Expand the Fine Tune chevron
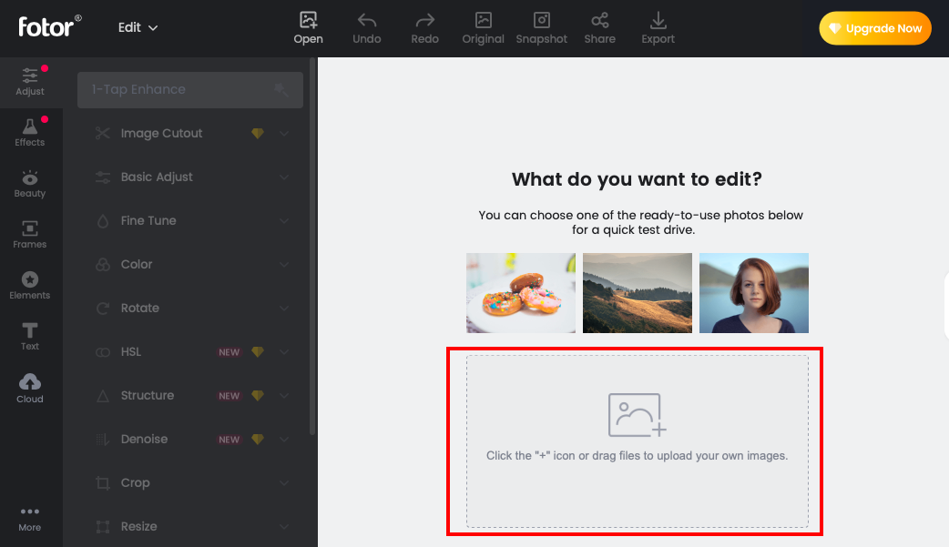This screenshot has height=547, width=949. click(284, 221)
